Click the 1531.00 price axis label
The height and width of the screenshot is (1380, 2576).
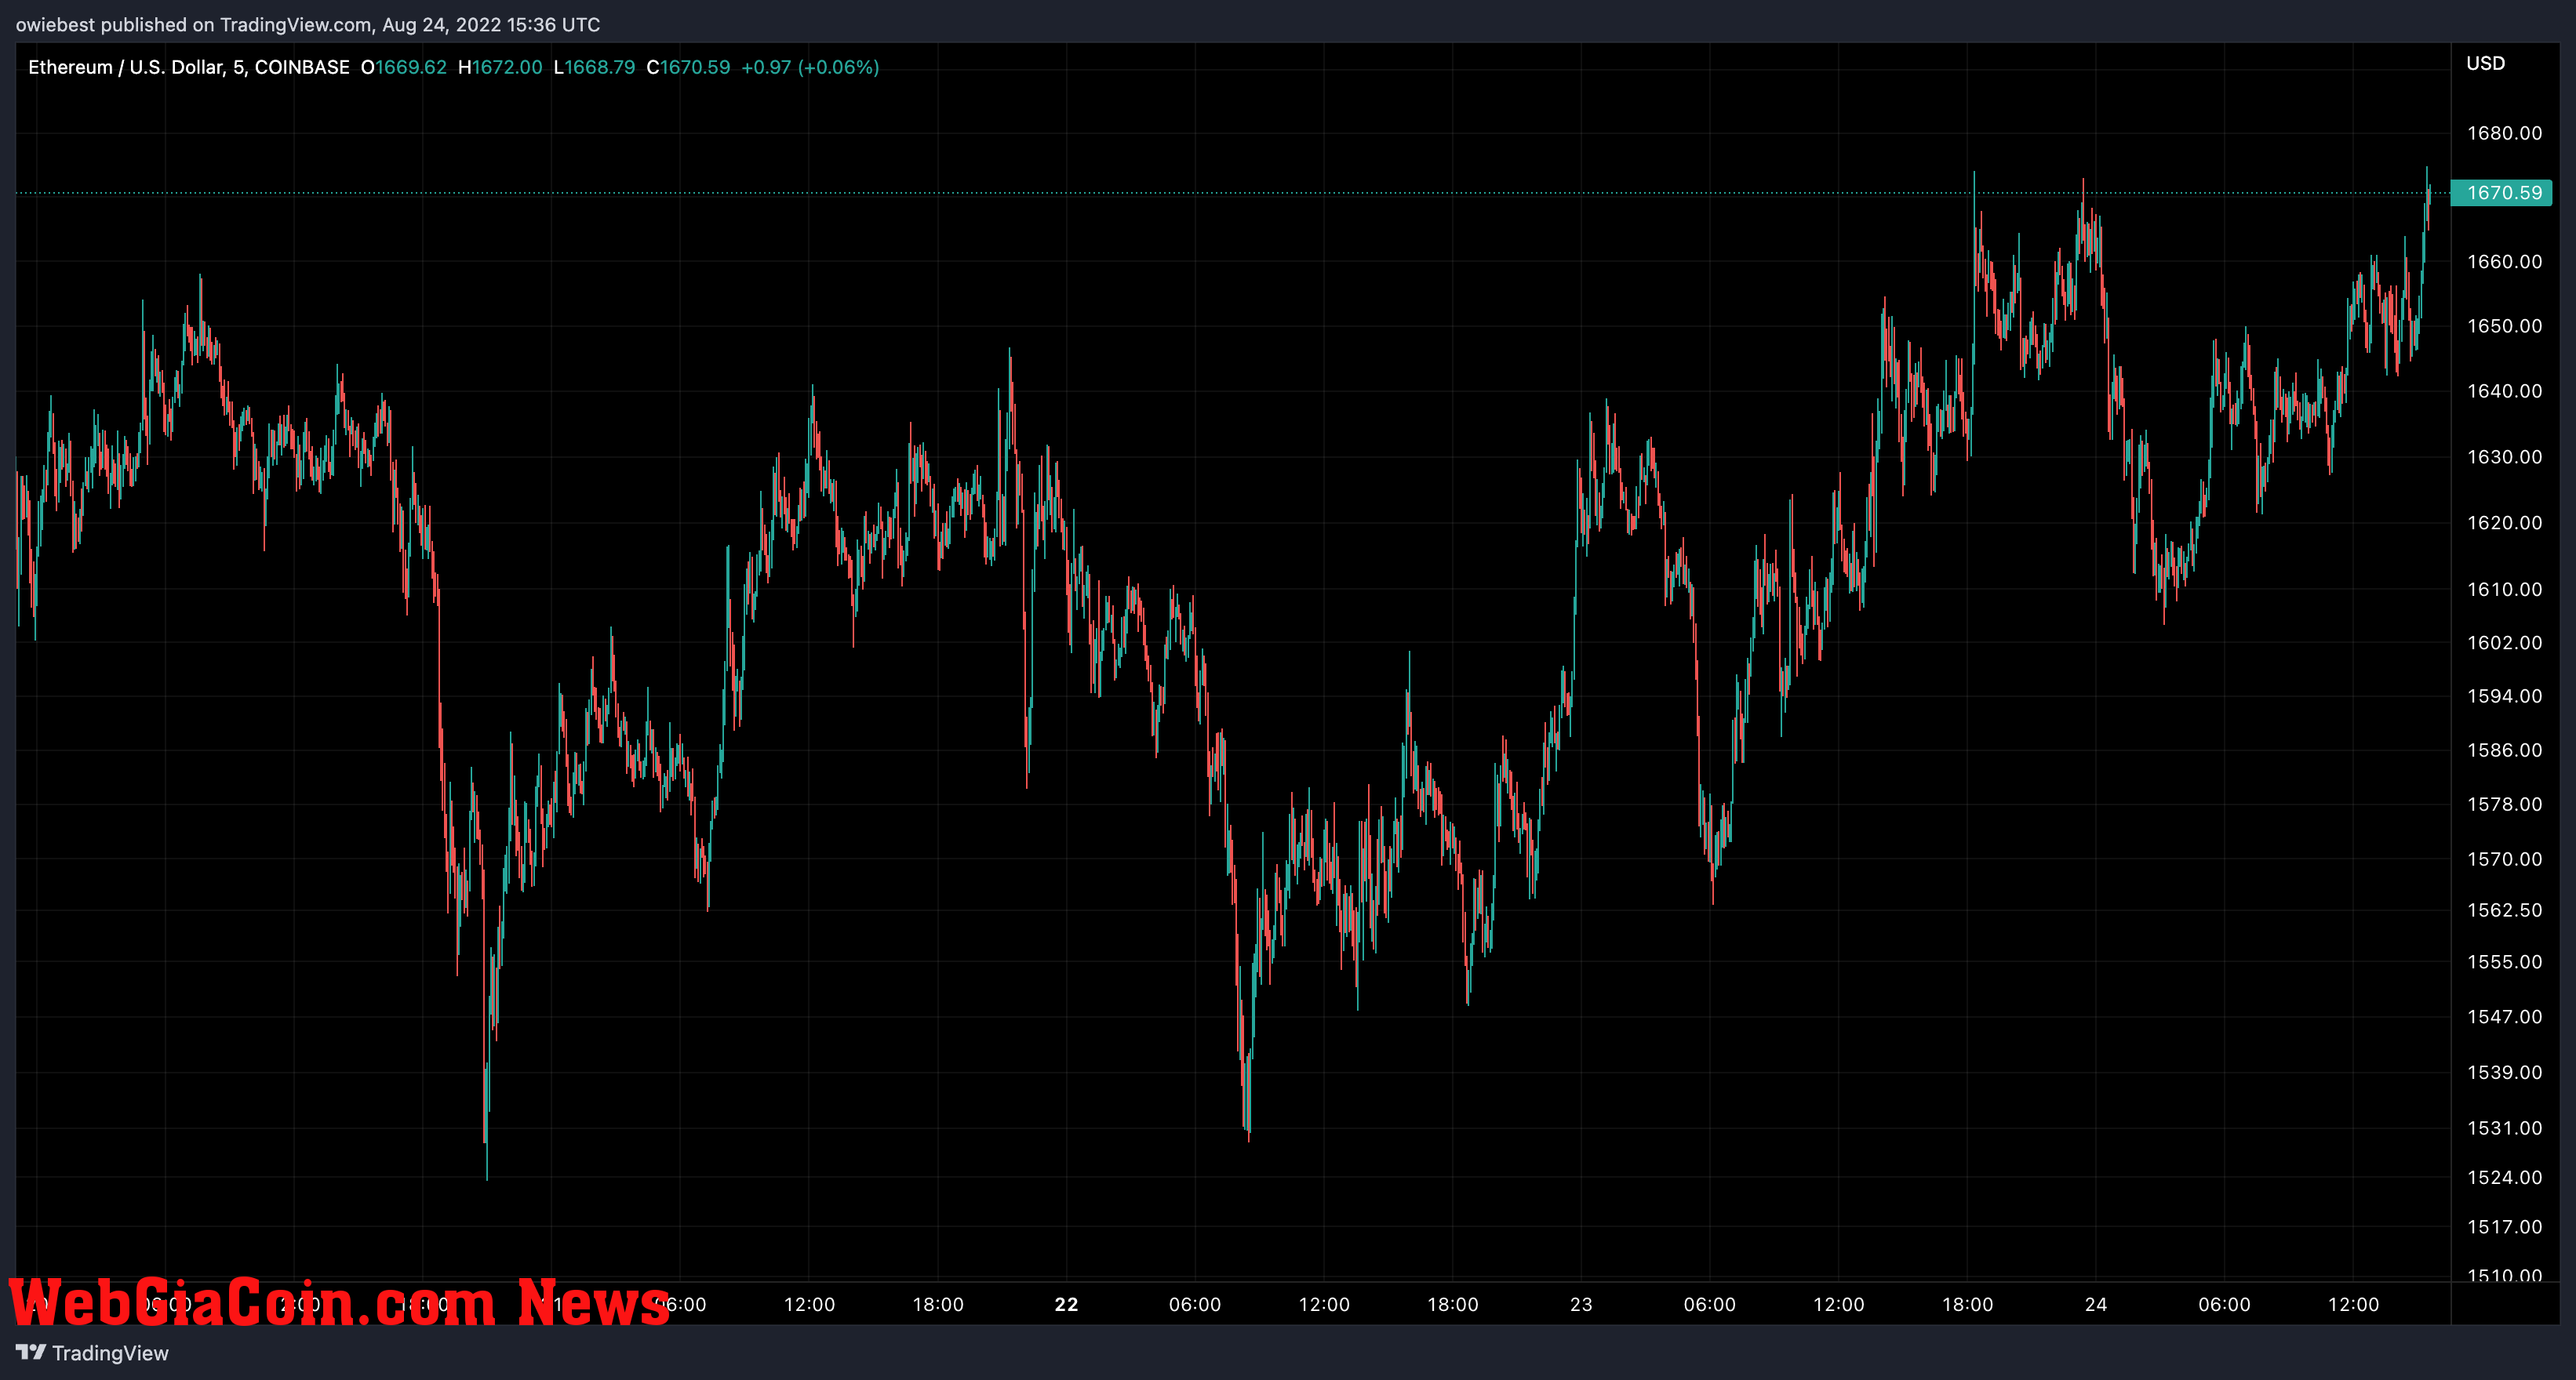(x=2504, y=1128)
